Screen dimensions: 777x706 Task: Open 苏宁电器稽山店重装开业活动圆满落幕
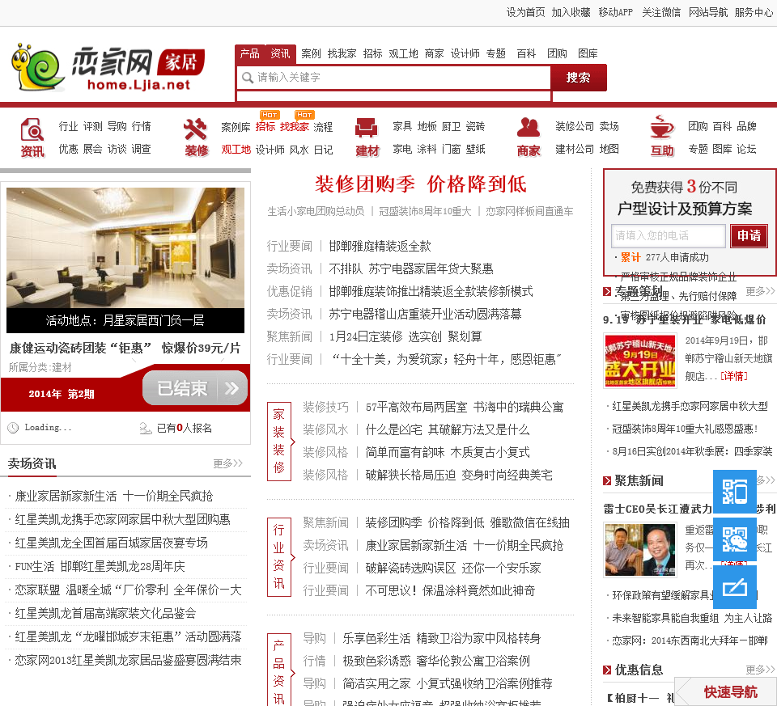(425, 314)
